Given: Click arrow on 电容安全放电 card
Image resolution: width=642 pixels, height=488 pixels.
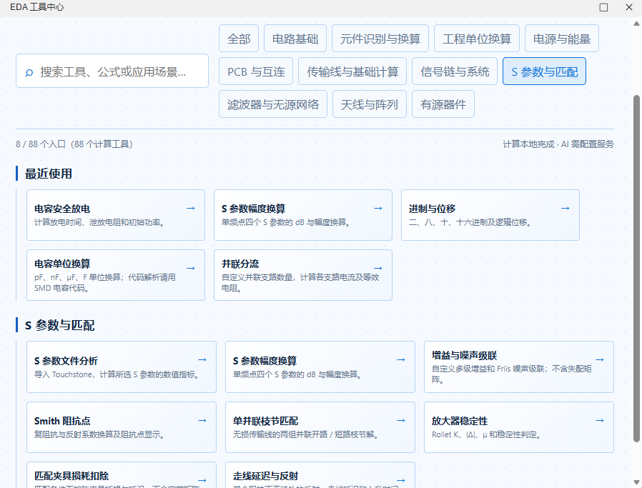Looking at the screenshot, I should click(x=191, y=208).
